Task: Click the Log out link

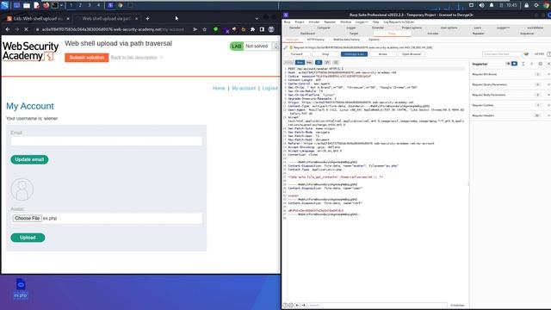Action: click(269, 88)
